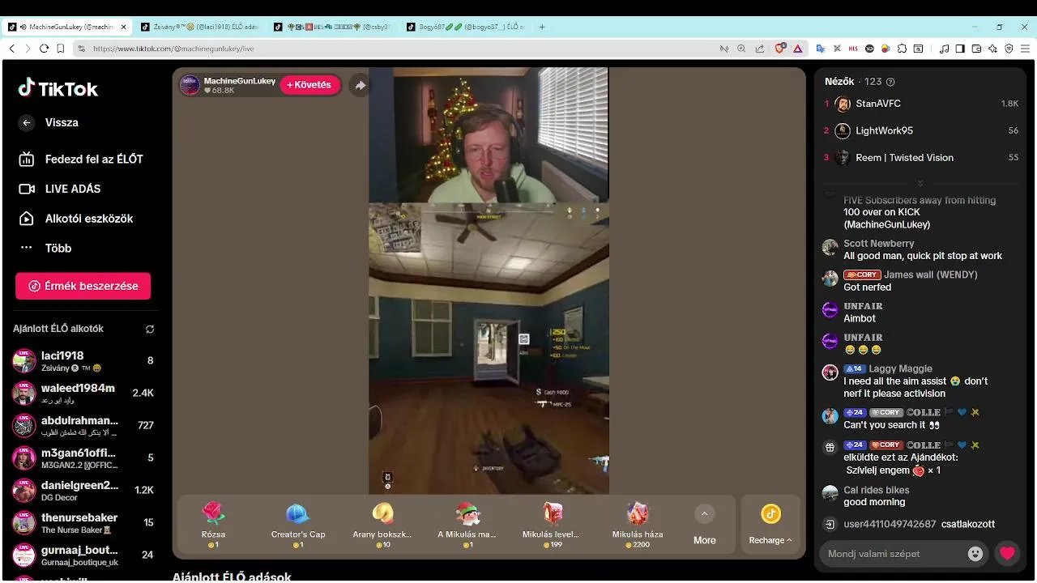Share the live stream
The height and width of the screenshot is (583, 1037).
(360, 85)
